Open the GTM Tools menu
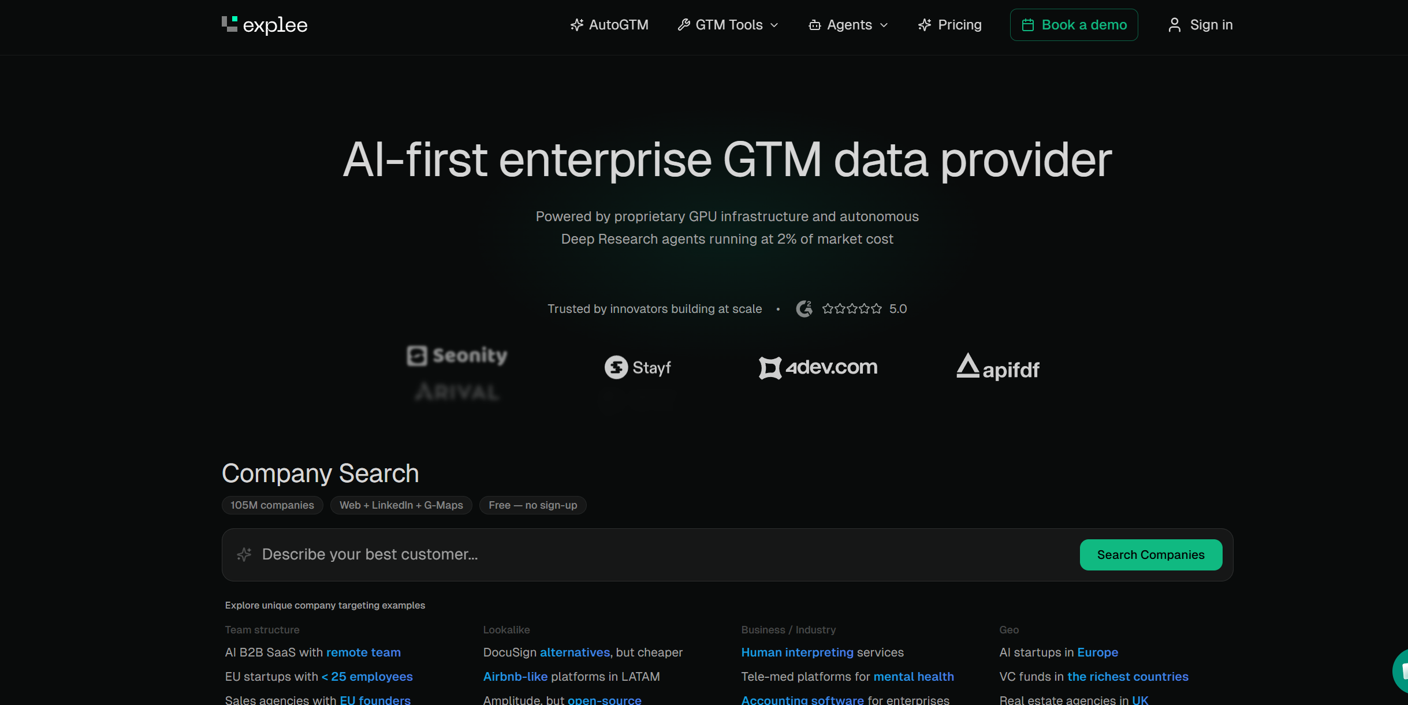 [x=728, y=25]
